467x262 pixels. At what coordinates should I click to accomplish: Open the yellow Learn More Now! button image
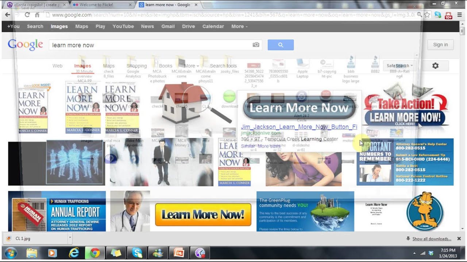pyautogui.click(x=203, y=214)
